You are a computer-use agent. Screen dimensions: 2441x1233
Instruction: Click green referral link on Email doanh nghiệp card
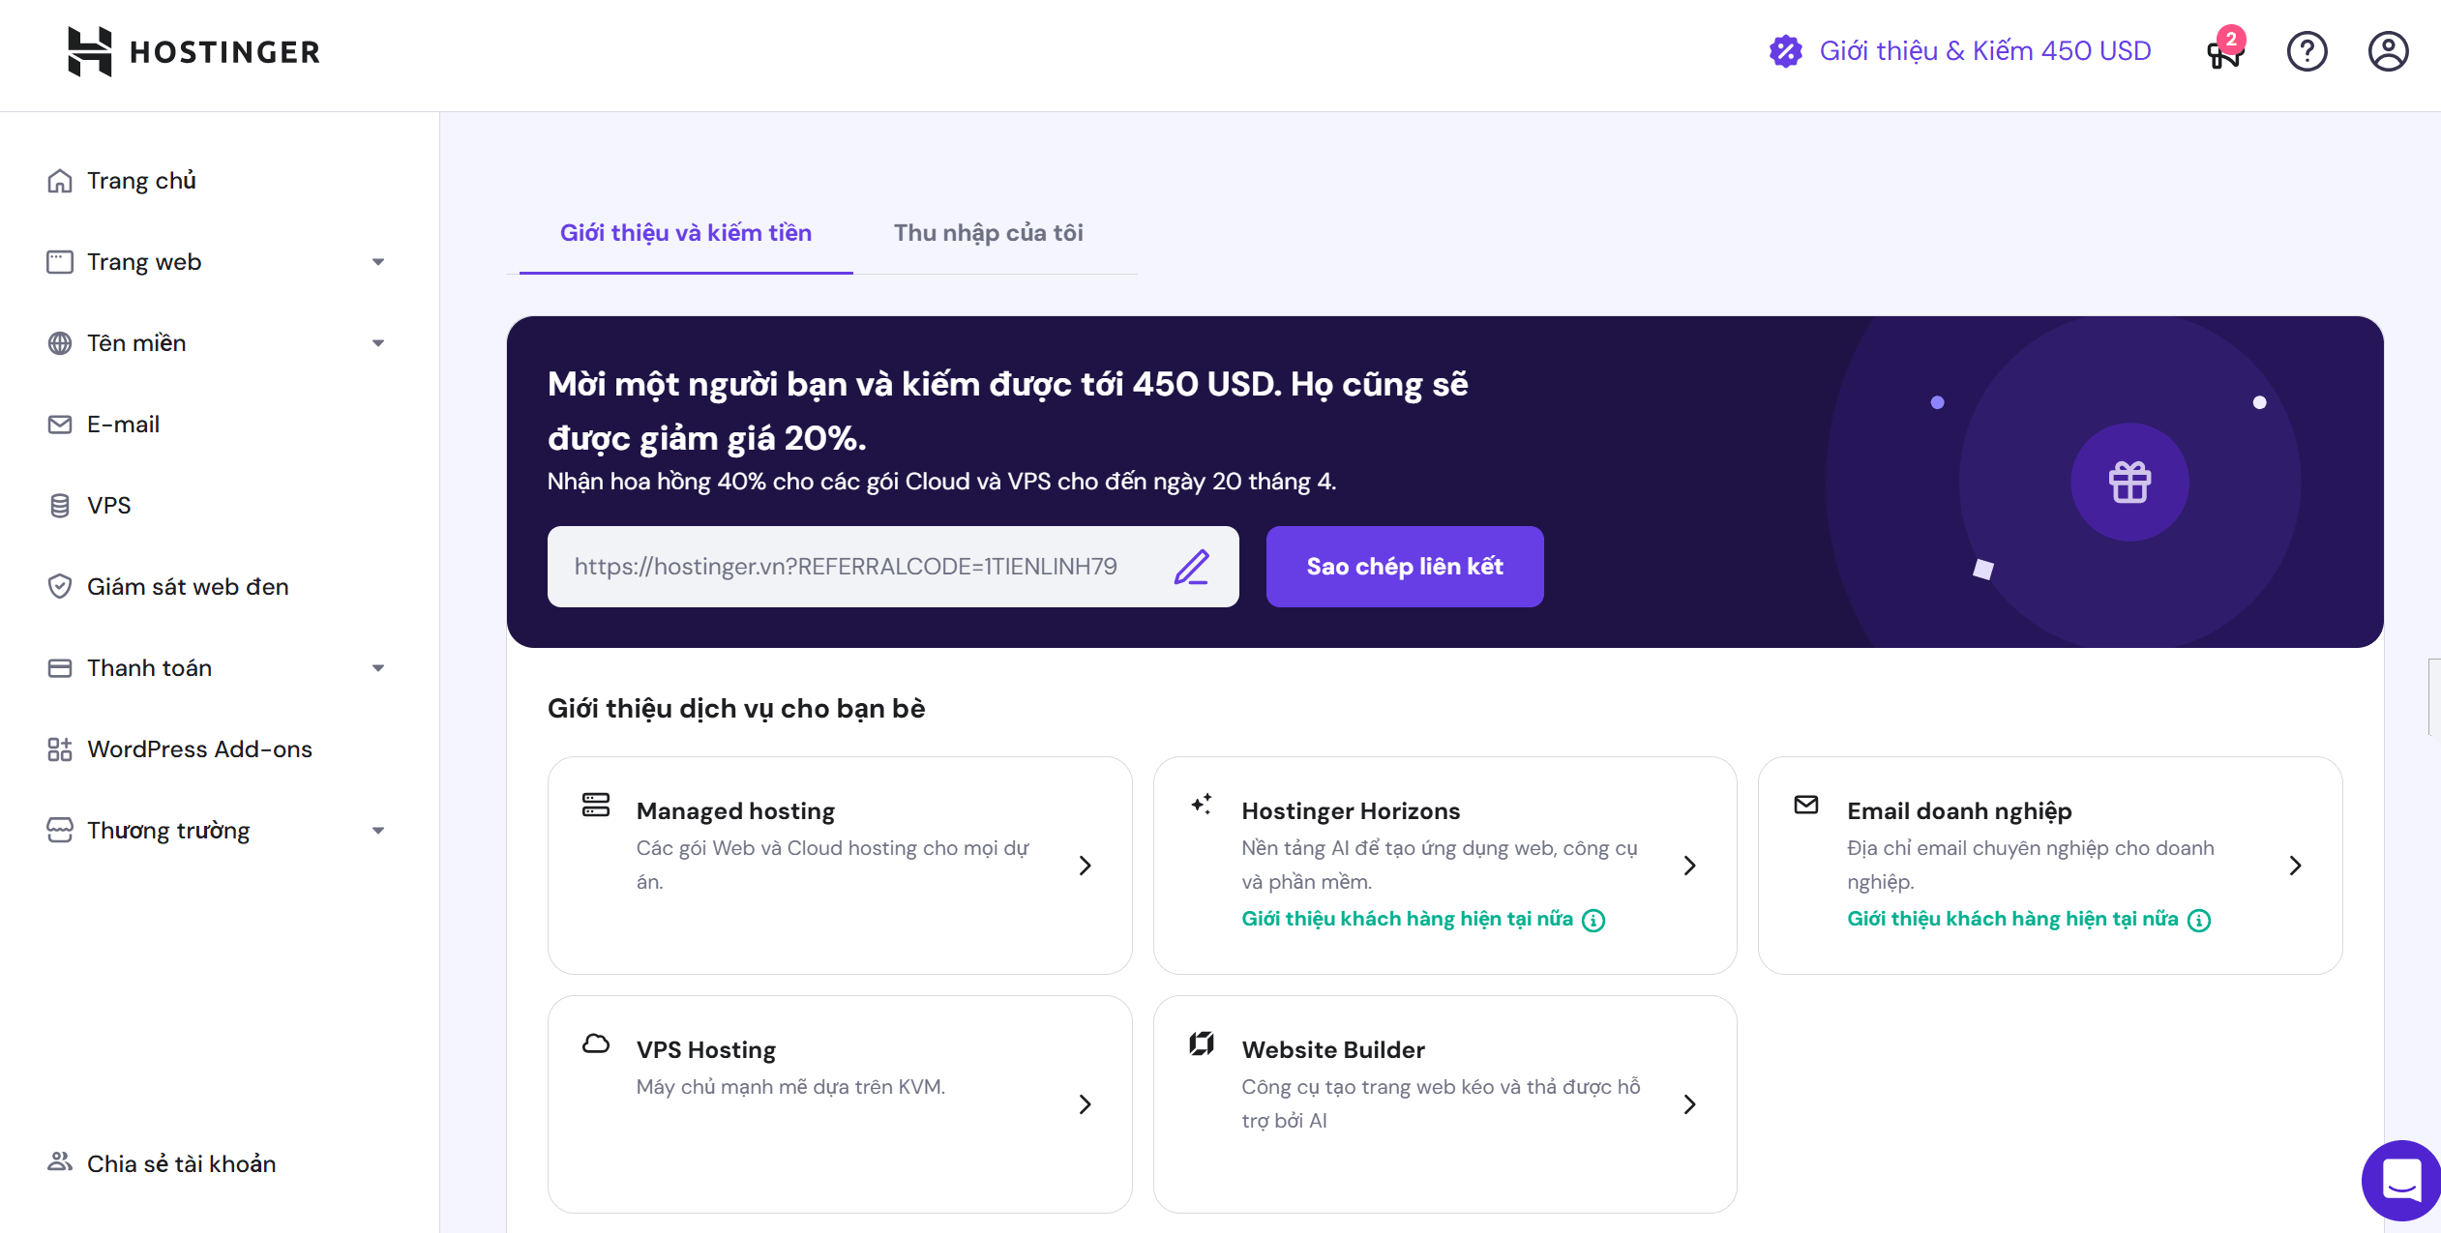2012,920
